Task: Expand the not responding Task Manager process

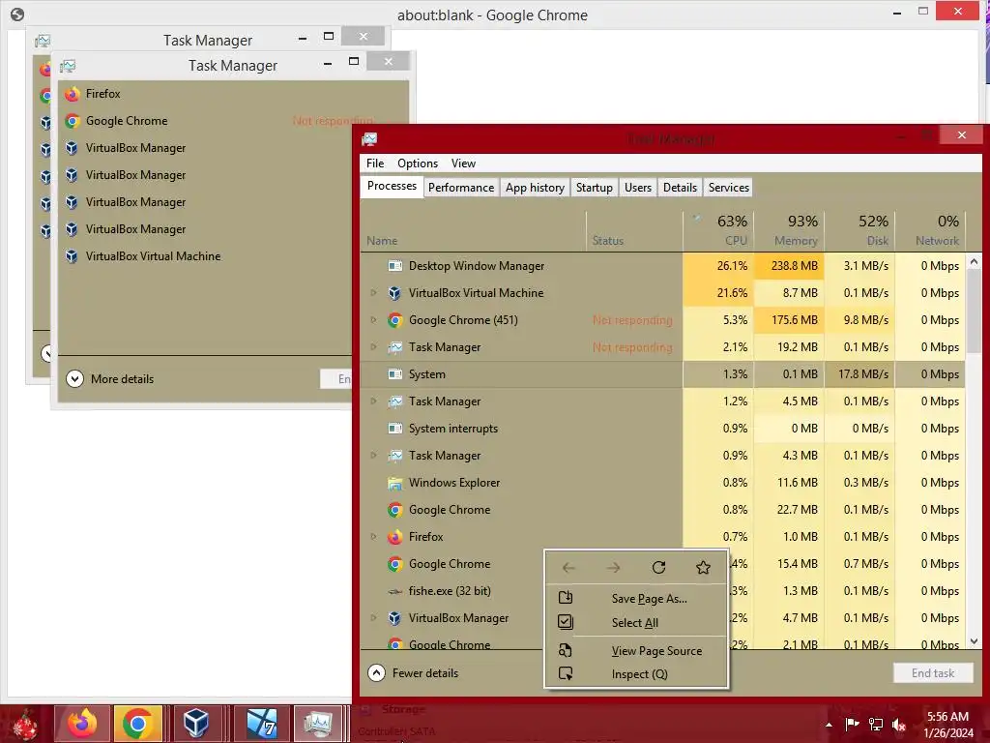Action: [x=373, y=347]
